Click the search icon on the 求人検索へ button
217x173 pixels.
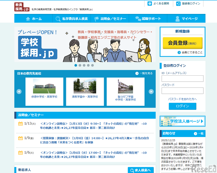(132, 170)
